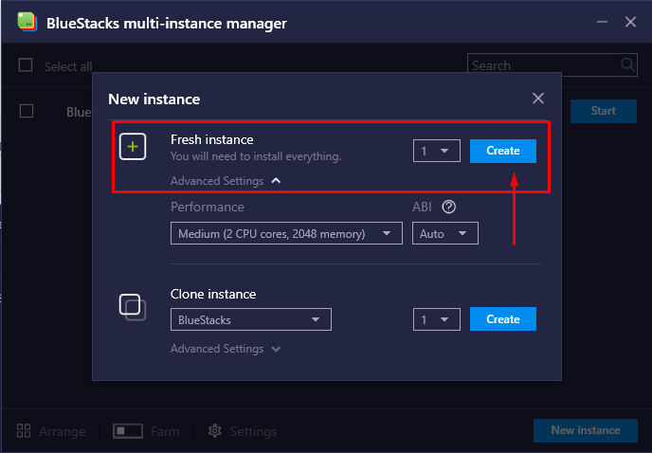This screenshot has width=652, height=453.
Task: Tick the Select all checkbox
Action: point(26,64)
